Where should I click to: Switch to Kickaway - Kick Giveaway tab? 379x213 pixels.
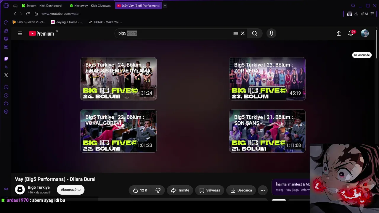pyautogui.click(x=91, y=6)
